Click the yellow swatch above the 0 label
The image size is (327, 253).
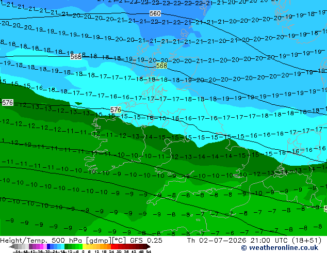coord(84,246)
